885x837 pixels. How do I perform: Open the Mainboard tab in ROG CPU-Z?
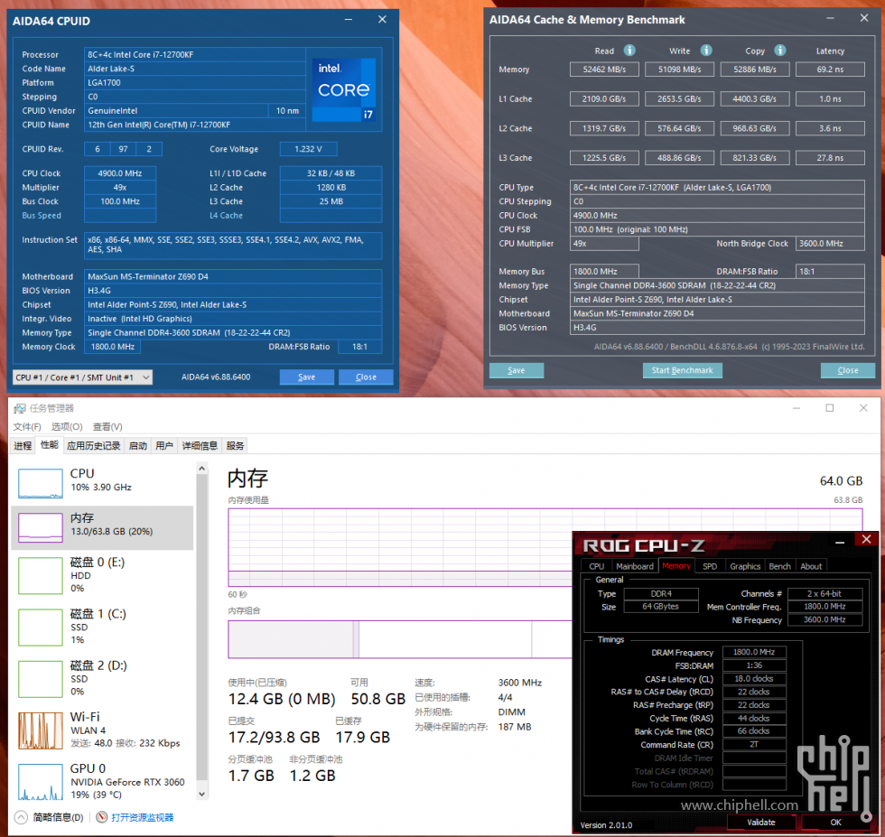pyautogui.click(x=634, y=566)
